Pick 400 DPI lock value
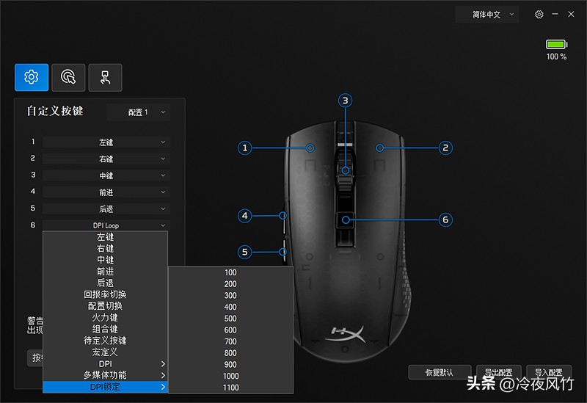Viewport: 587px width, 403px height. click(x=230, y=307)
